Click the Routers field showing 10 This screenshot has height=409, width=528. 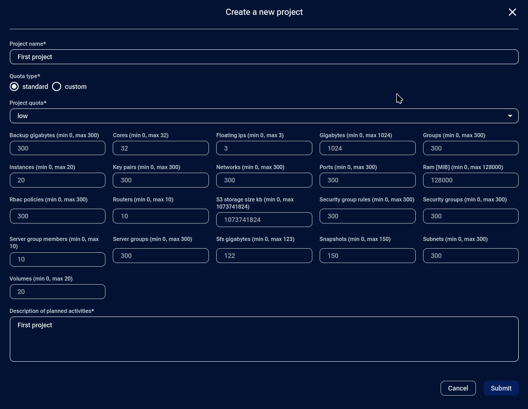(x=161, y=216)
